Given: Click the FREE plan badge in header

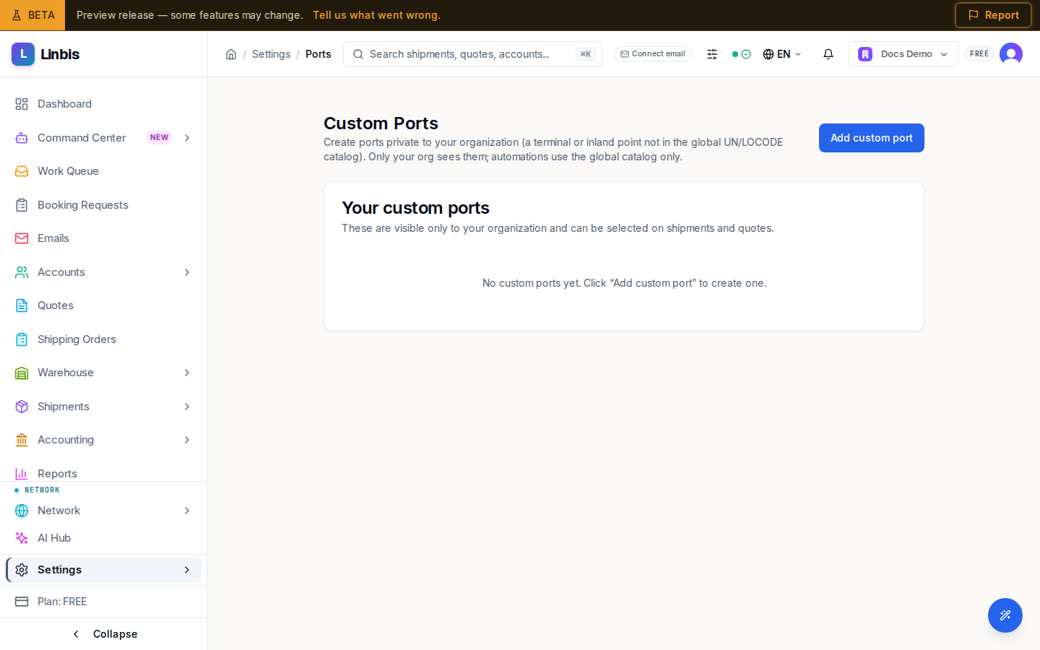Looking at the screenshot, I should tap(979, 54).
